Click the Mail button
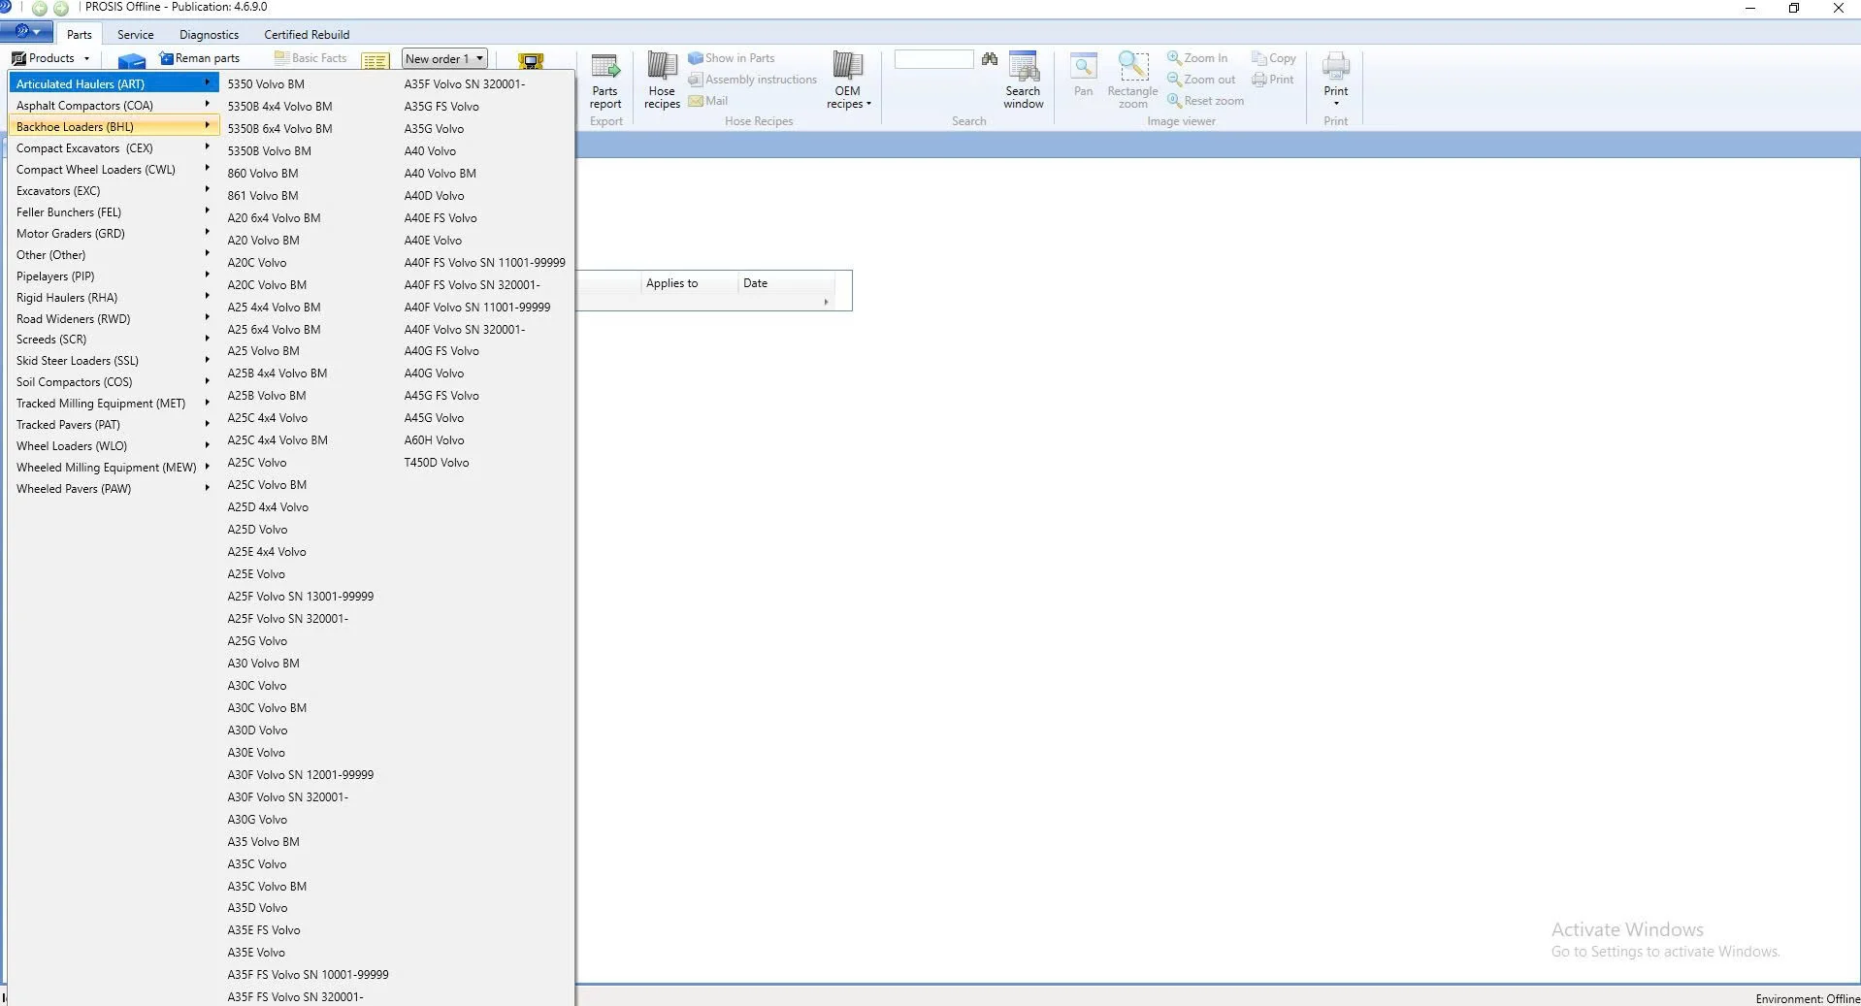This screenshot has height=1006, width=1861. 708,101
